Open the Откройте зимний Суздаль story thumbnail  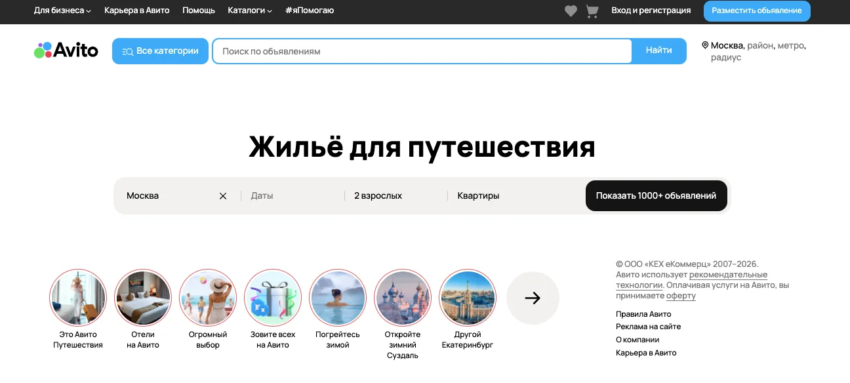coord(402,298)
